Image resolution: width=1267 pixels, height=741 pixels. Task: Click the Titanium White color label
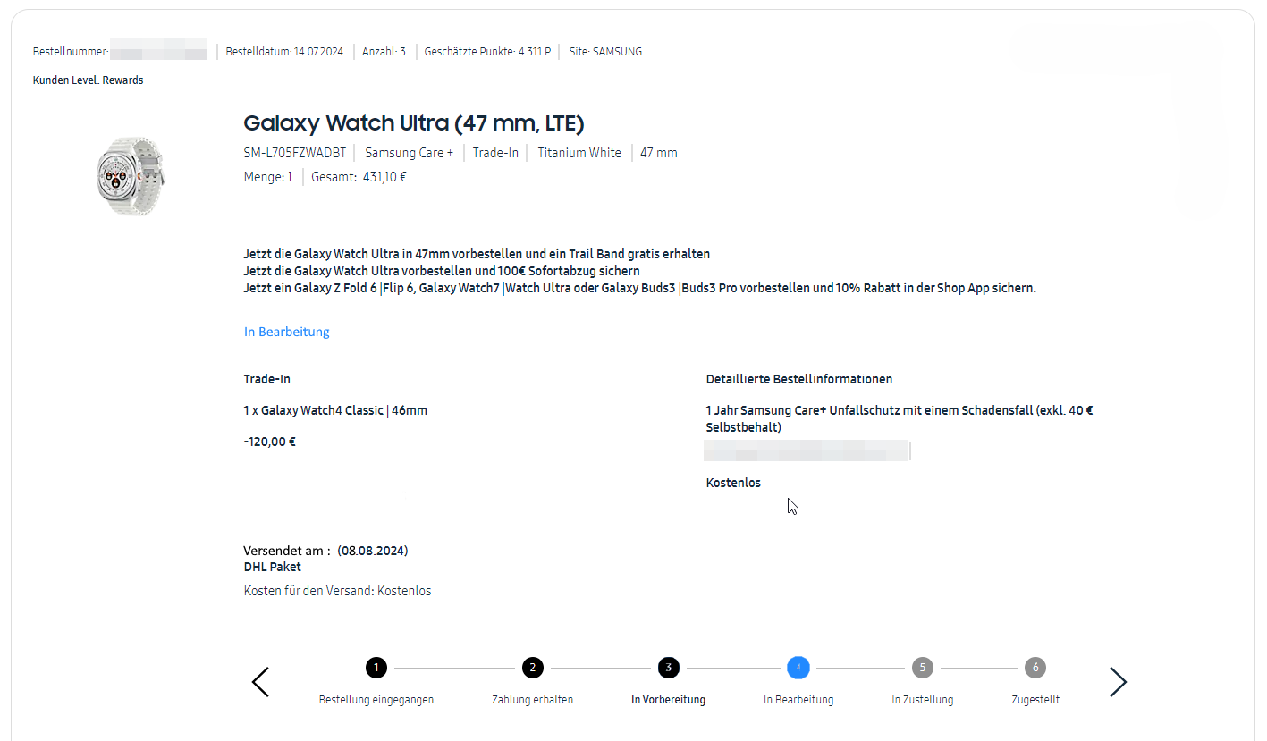[579, 153]
